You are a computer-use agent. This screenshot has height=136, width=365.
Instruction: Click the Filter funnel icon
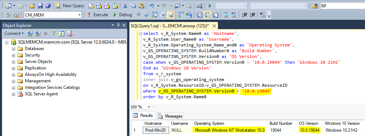(x=53, y=33)
